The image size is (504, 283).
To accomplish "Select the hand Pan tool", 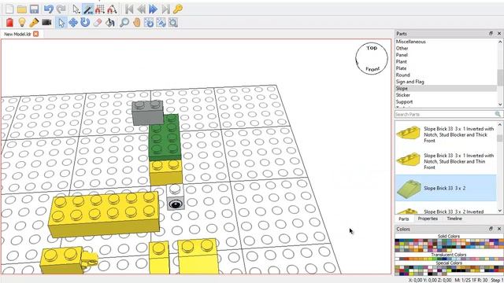I will (137, 23).
